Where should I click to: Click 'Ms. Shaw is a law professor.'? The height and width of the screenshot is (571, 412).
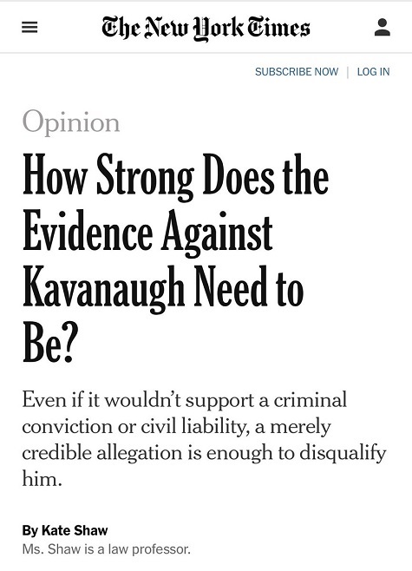107,549
